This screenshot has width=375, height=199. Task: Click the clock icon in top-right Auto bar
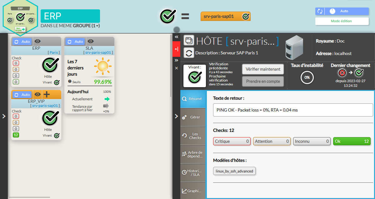(x=332, y=11)
